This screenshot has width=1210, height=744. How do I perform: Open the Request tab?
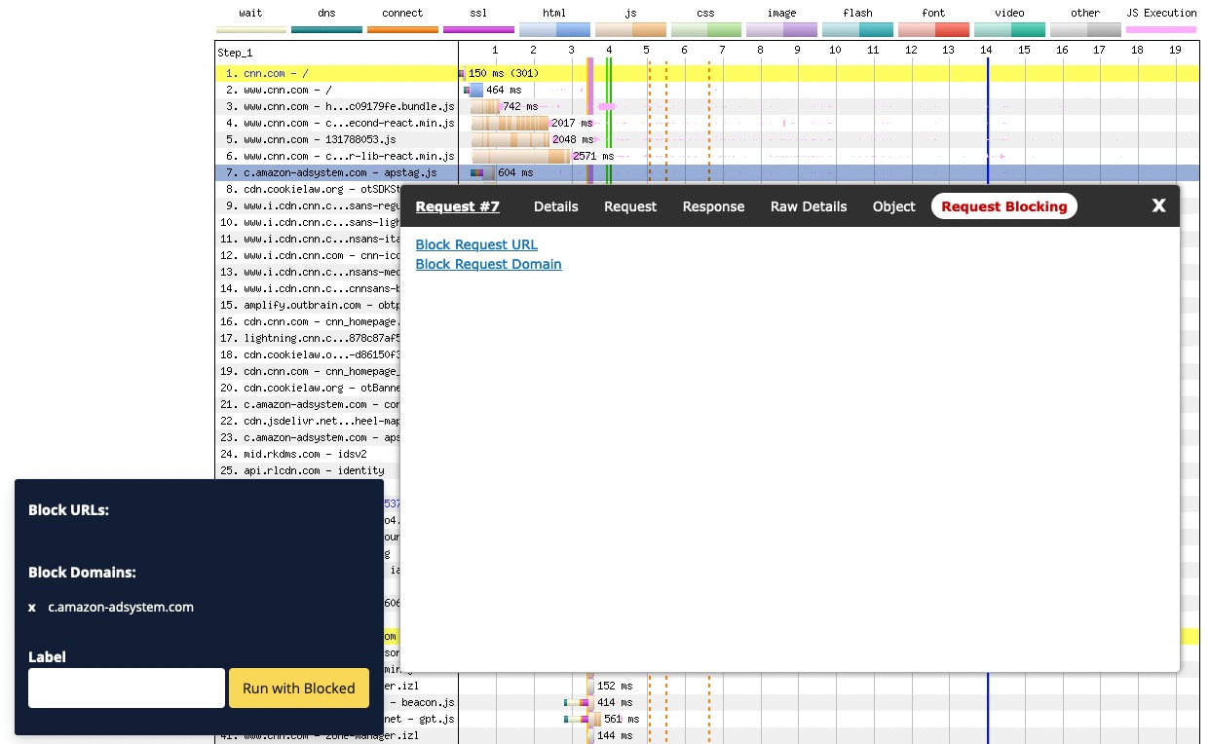click(629, 206)
